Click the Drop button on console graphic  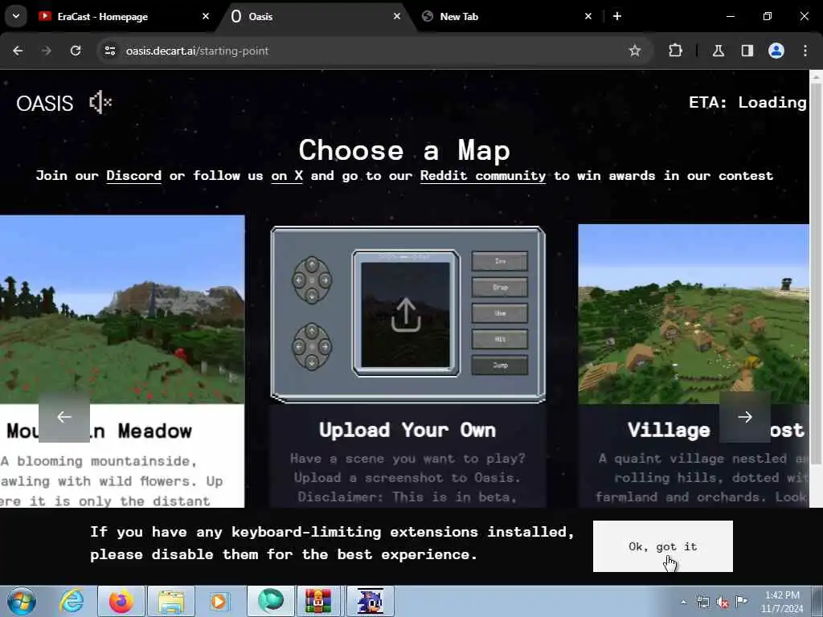click(500, 287)
